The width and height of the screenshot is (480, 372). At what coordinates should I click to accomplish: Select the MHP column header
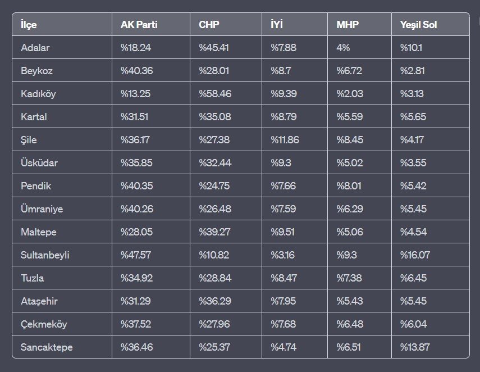click(x=346, y=25)
